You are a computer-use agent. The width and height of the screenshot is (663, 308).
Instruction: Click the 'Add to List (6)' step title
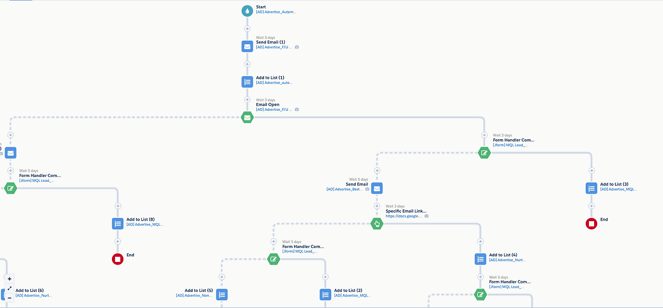click(30, 290)
